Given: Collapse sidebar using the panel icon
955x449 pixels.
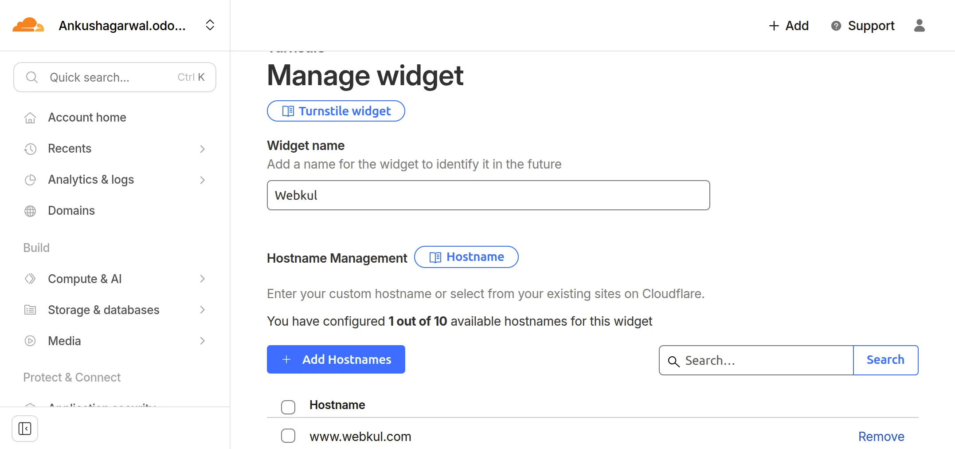Looking at the screenshot, I should (x=25, y=429).
